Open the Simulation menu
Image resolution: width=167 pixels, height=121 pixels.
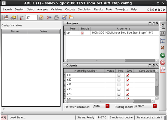click(85, 10)
